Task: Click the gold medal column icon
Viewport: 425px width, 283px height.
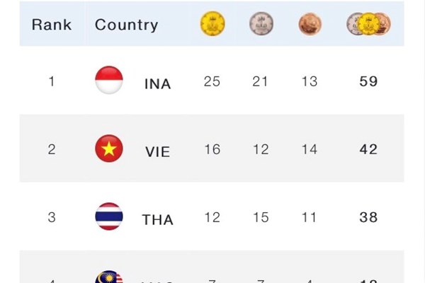Action: click(x=212, y=24)
